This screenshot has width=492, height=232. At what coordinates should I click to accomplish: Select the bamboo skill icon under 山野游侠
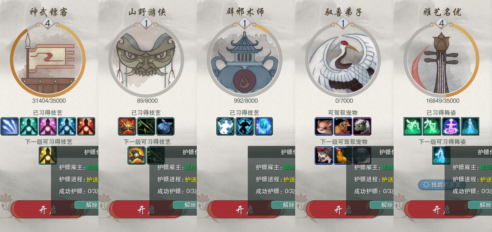146,126
